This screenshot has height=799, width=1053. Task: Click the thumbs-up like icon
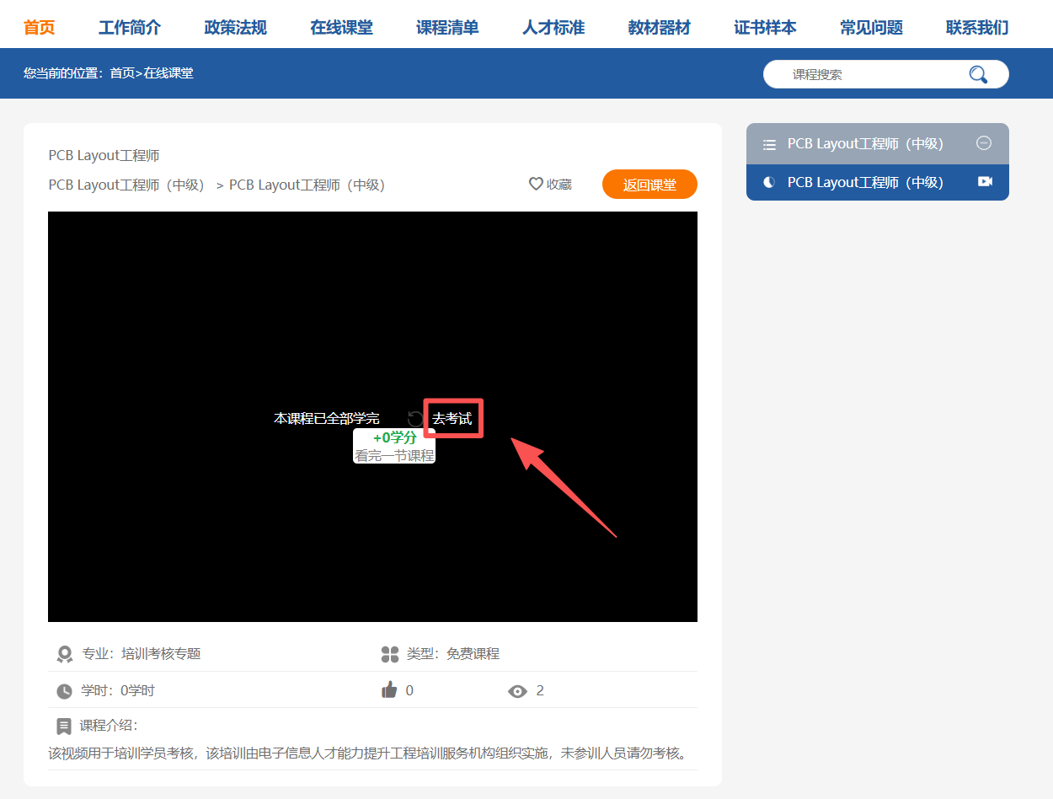pyautogui.click(x=389, y=690)
